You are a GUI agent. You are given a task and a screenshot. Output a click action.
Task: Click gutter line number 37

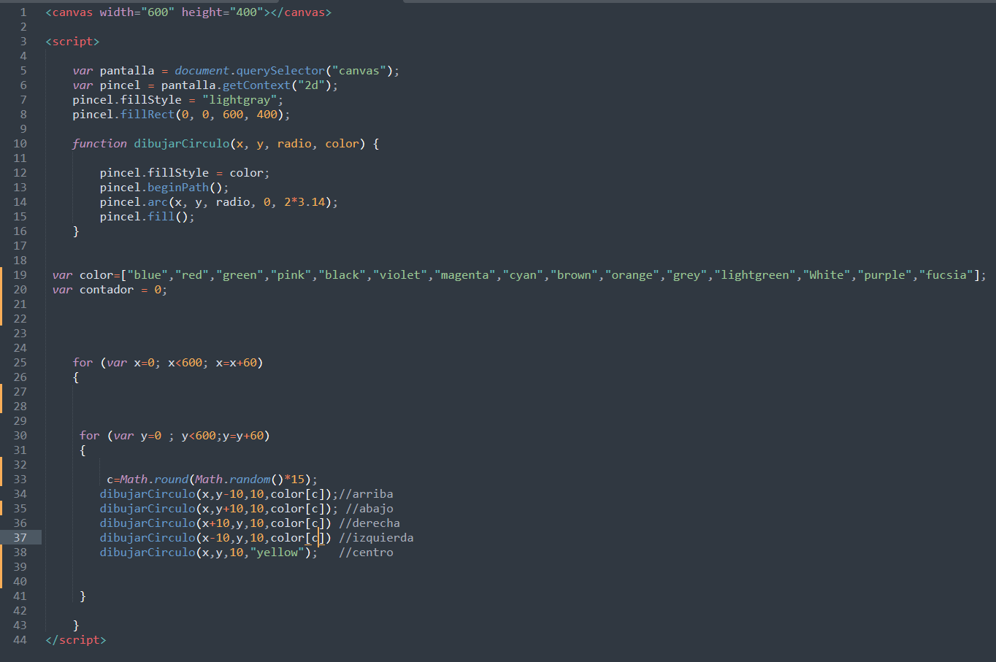click(x=20, y=538)
